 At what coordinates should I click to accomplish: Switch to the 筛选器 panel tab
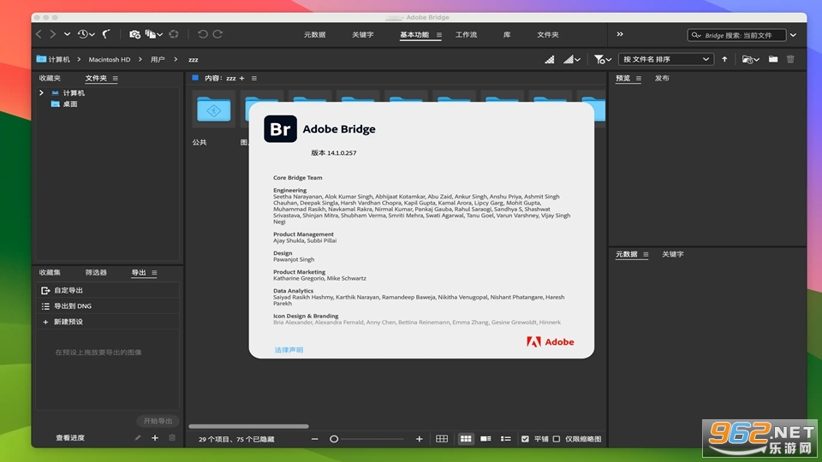pyautogui.click(x=96, y=272)
